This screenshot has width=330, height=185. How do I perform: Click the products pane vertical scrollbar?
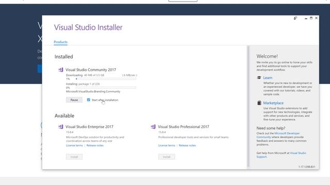[248, 106]
